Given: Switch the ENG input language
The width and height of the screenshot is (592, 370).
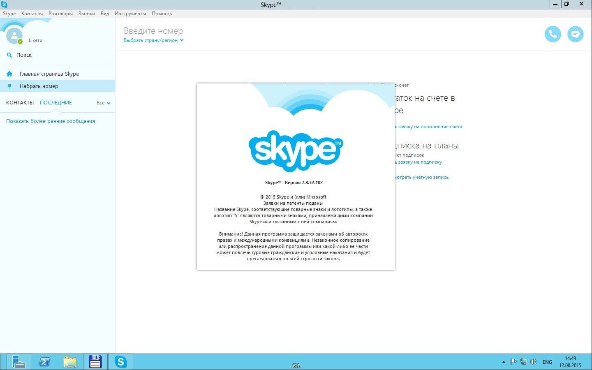Looking at the screenshot, I should [x=547, y=362].
